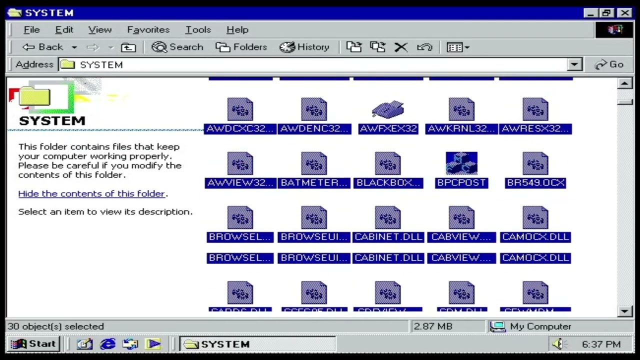Delete selected files with X icon
The image size is (640, 360).
tap(401, 47)
